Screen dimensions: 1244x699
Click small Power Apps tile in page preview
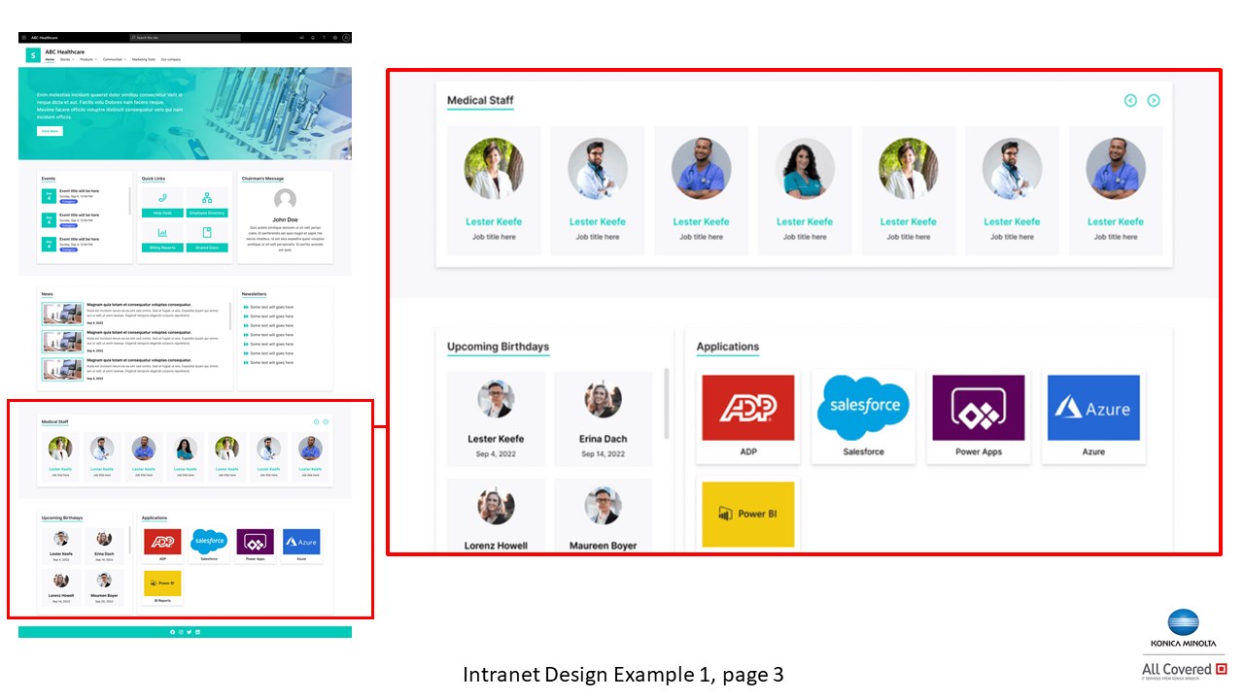pyautogui.click(x=255, y=545)
